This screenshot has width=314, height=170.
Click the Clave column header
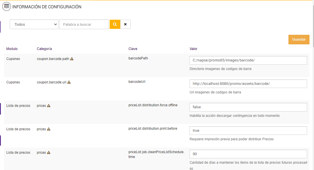133,49
